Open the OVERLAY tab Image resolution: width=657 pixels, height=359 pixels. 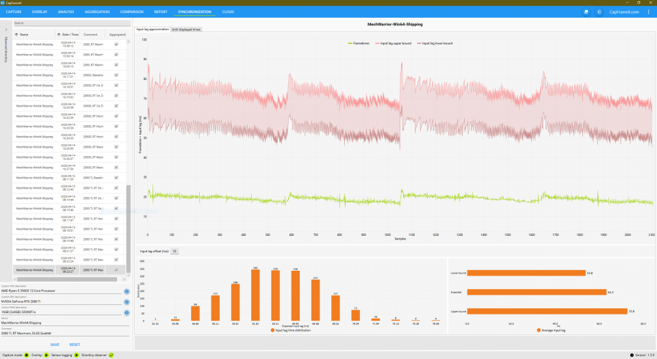(40, 12)
